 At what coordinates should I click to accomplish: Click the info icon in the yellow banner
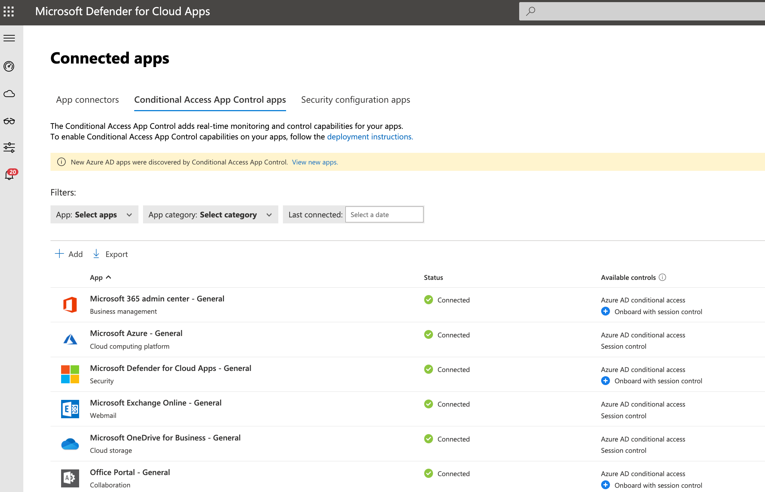click(x=61, y=162)
